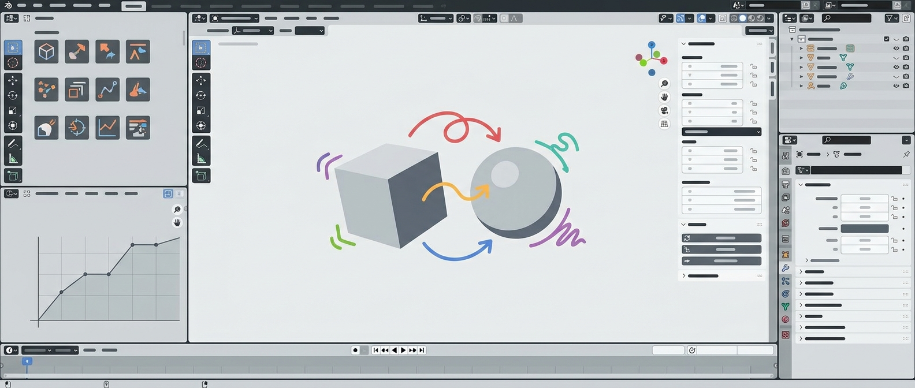Switch to wireframe viewport shading
This screenshot has width=915, height=388.
click(x=734, y=18)
